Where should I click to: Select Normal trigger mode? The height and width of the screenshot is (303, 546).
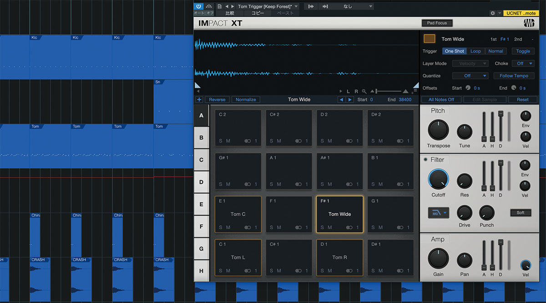pos(495,51)
